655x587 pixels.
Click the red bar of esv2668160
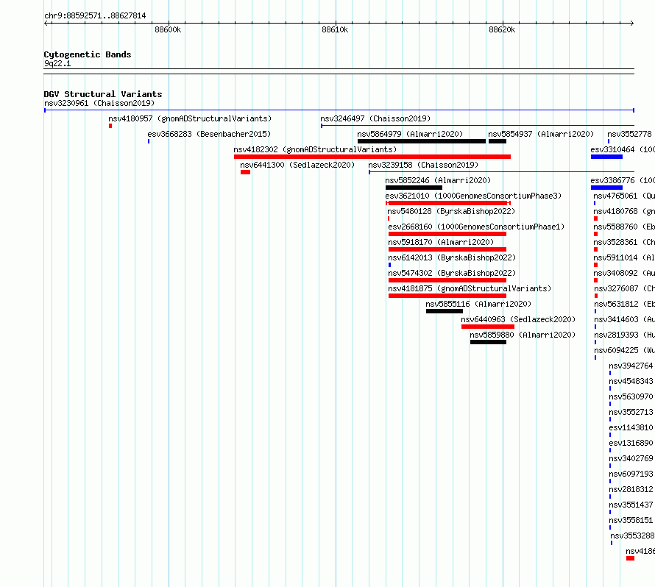pos(447,234)
